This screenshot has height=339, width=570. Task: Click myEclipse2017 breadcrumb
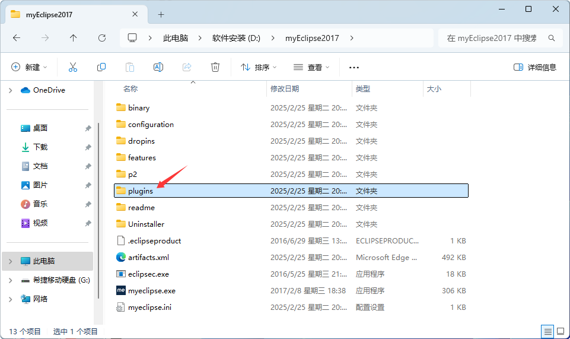tap(312, 38)
